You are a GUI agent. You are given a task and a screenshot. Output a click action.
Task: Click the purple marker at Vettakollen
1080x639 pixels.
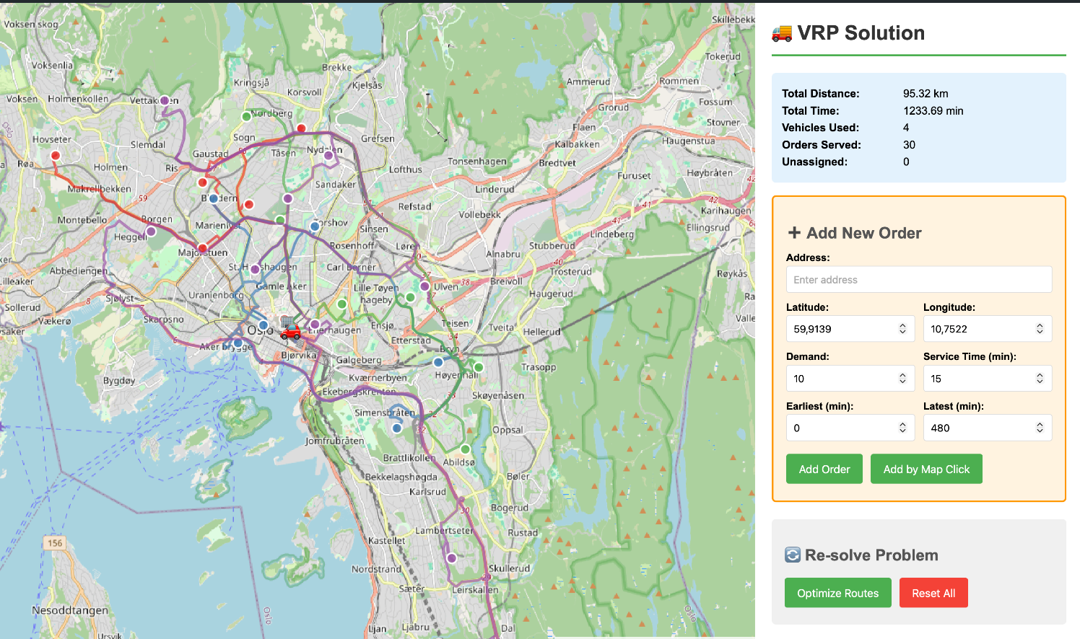coord(165,101)
